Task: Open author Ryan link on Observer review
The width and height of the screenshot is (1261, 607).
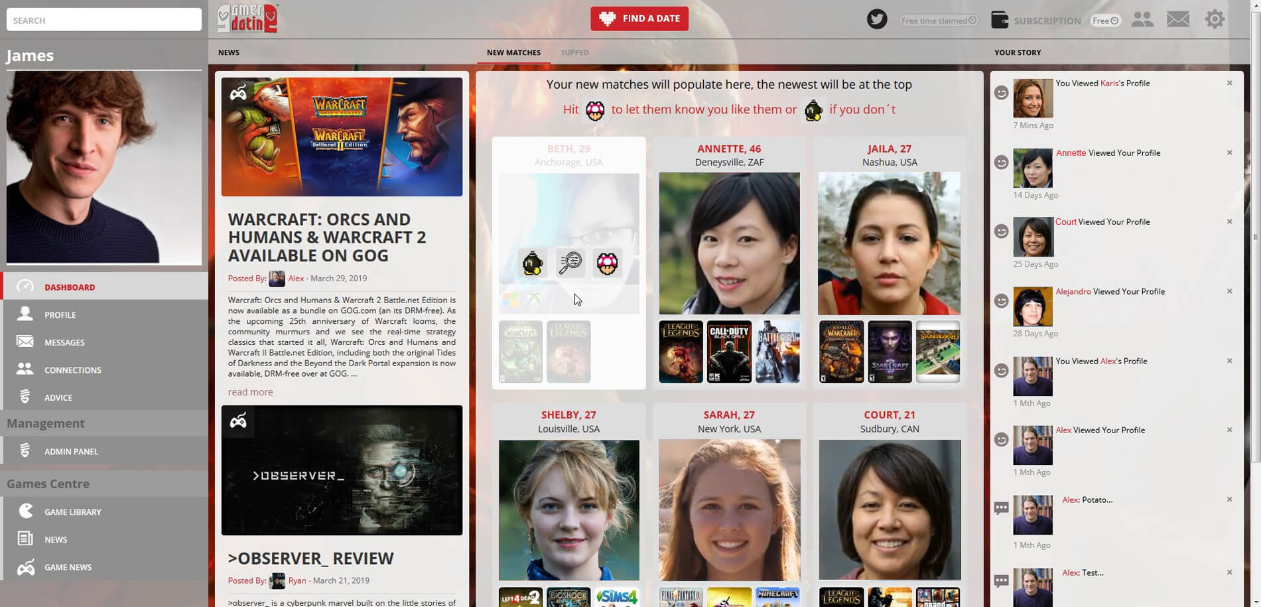Action: click(x=297, y=580)
